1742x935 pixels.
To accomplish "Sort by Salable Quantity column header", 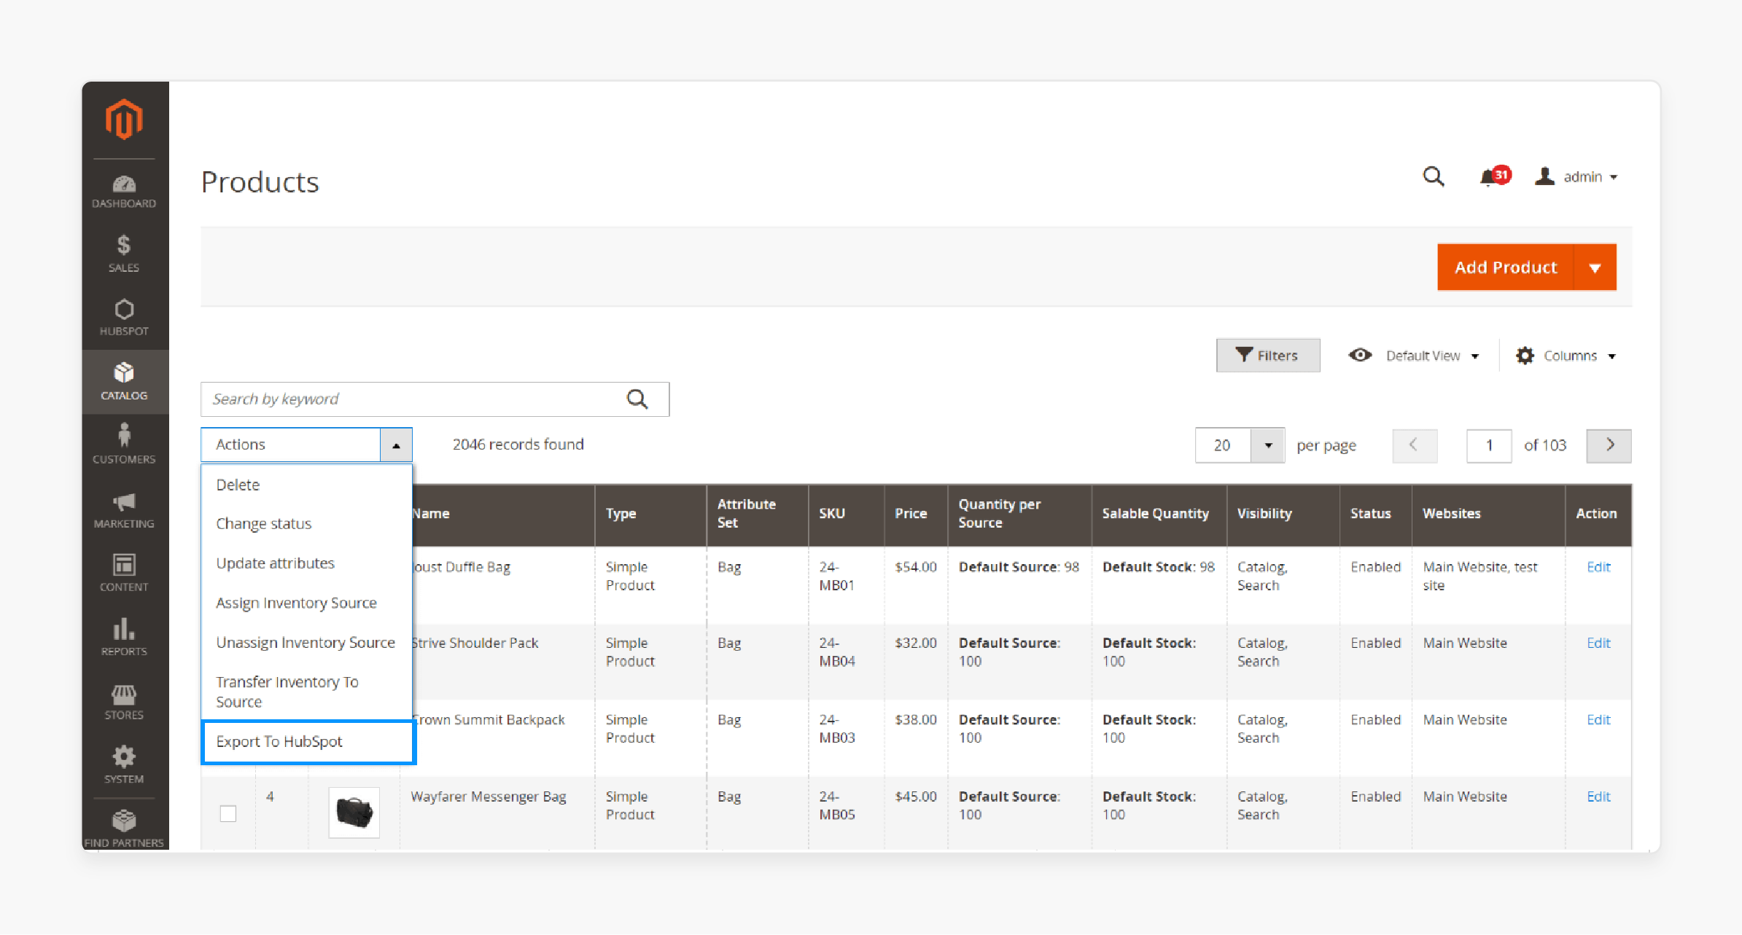I will pyautogui.click(x=1159, y=514).
